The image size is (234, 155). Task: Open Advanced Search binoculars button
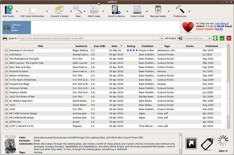pos(5,38)
